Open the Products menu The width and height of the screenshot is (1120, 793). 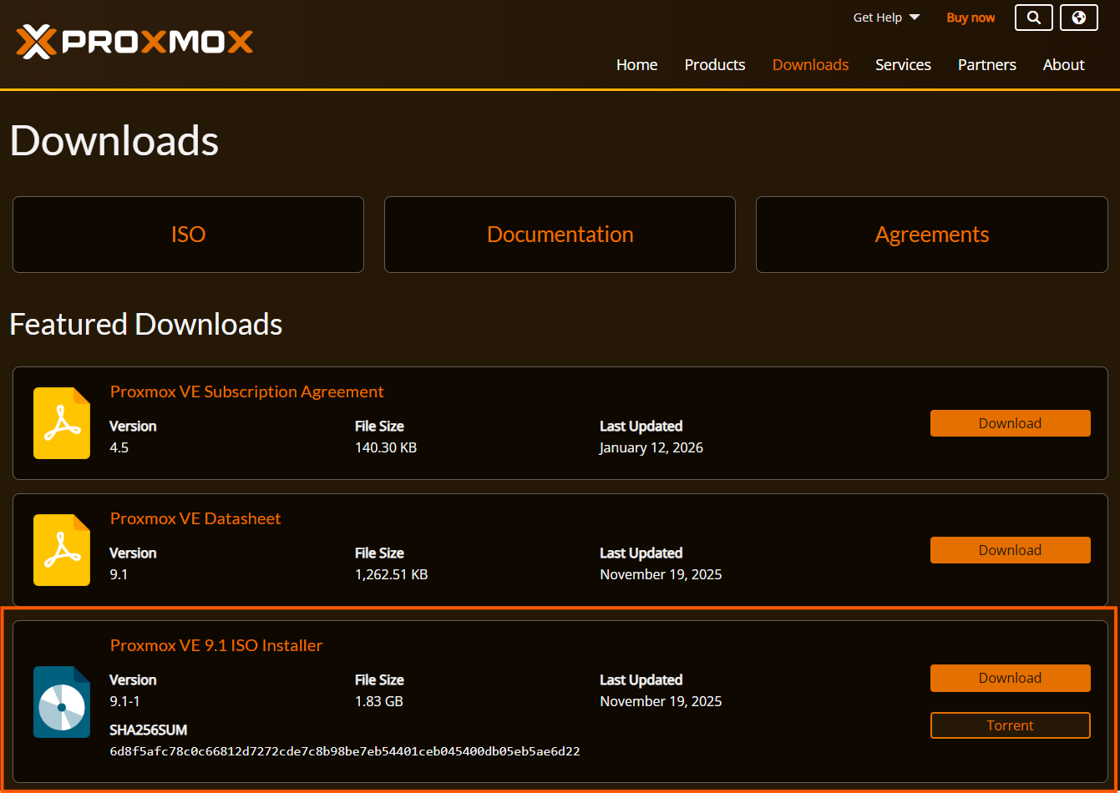(x=715, y=65)
